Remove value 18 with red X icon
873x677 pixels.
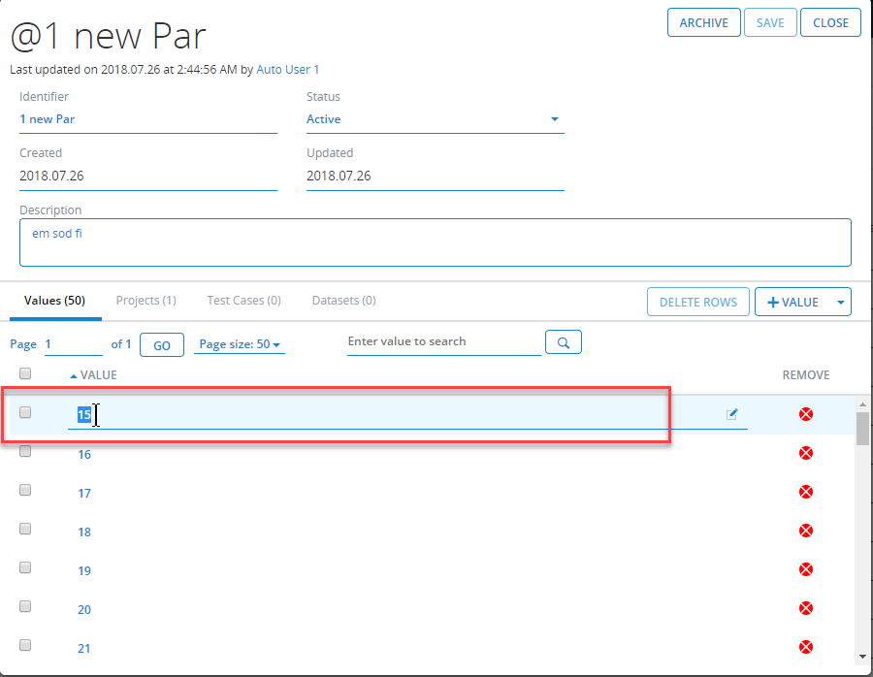pyautogui.click(x=805, y=531)
